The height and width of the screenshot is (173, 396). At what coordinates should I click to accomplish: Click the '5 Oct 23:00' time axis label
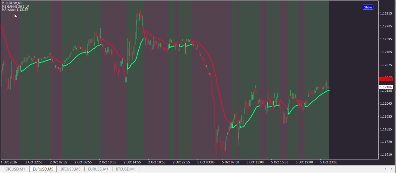click(x=329, y=162)
